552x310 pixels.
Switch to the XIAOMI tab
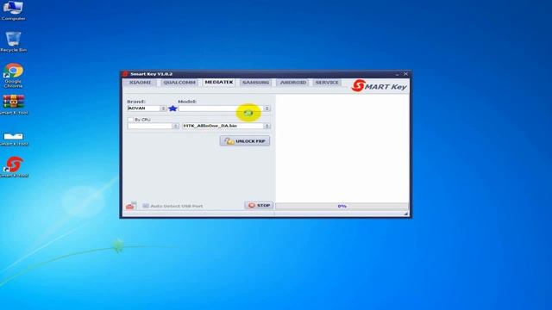pos(140,83)
